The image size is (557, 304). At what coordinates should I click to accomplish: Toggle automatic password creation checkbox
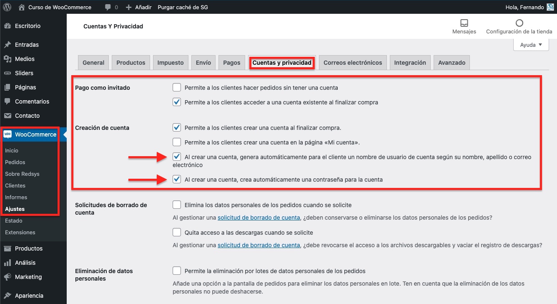[177, 180]
